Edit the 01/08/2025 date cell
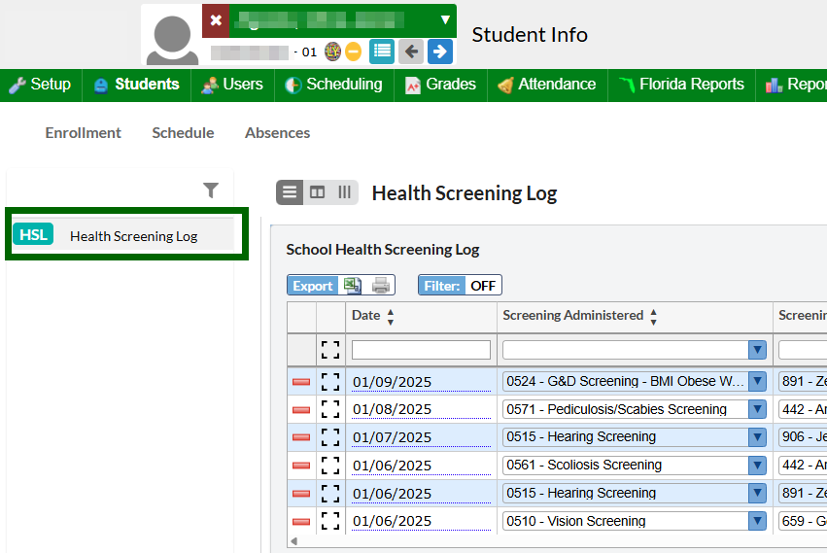 (421, 409)
